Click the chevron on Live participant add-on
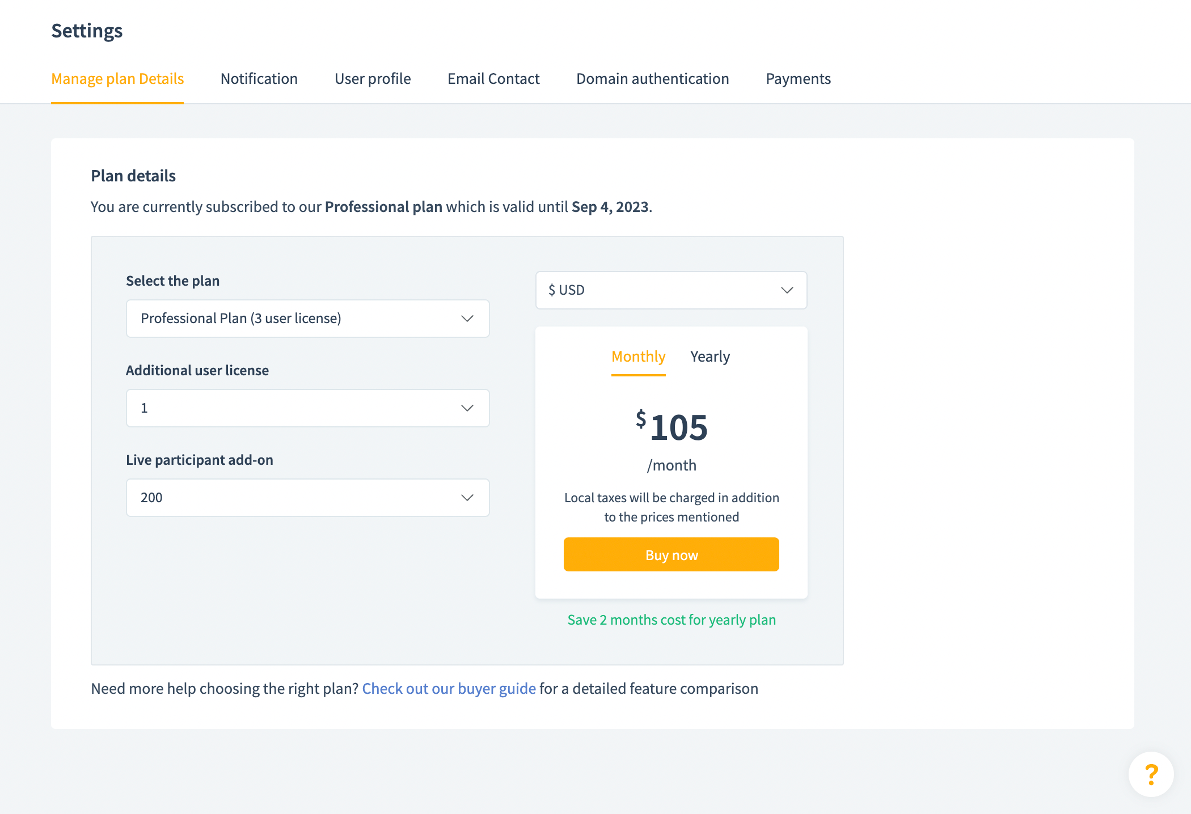The height and width of the screenshot is (814, 1191). coord(467,498)
